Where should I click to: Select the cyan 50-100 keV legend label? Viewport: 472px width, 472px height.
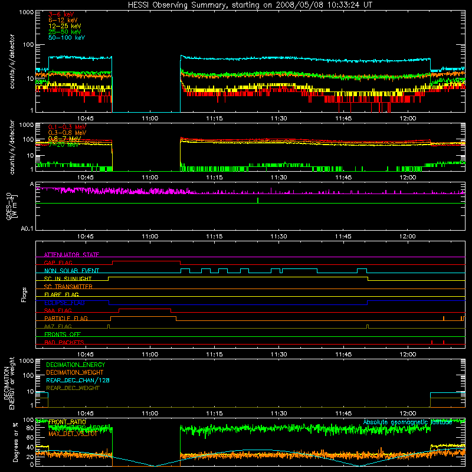click(x=67, y=38)
